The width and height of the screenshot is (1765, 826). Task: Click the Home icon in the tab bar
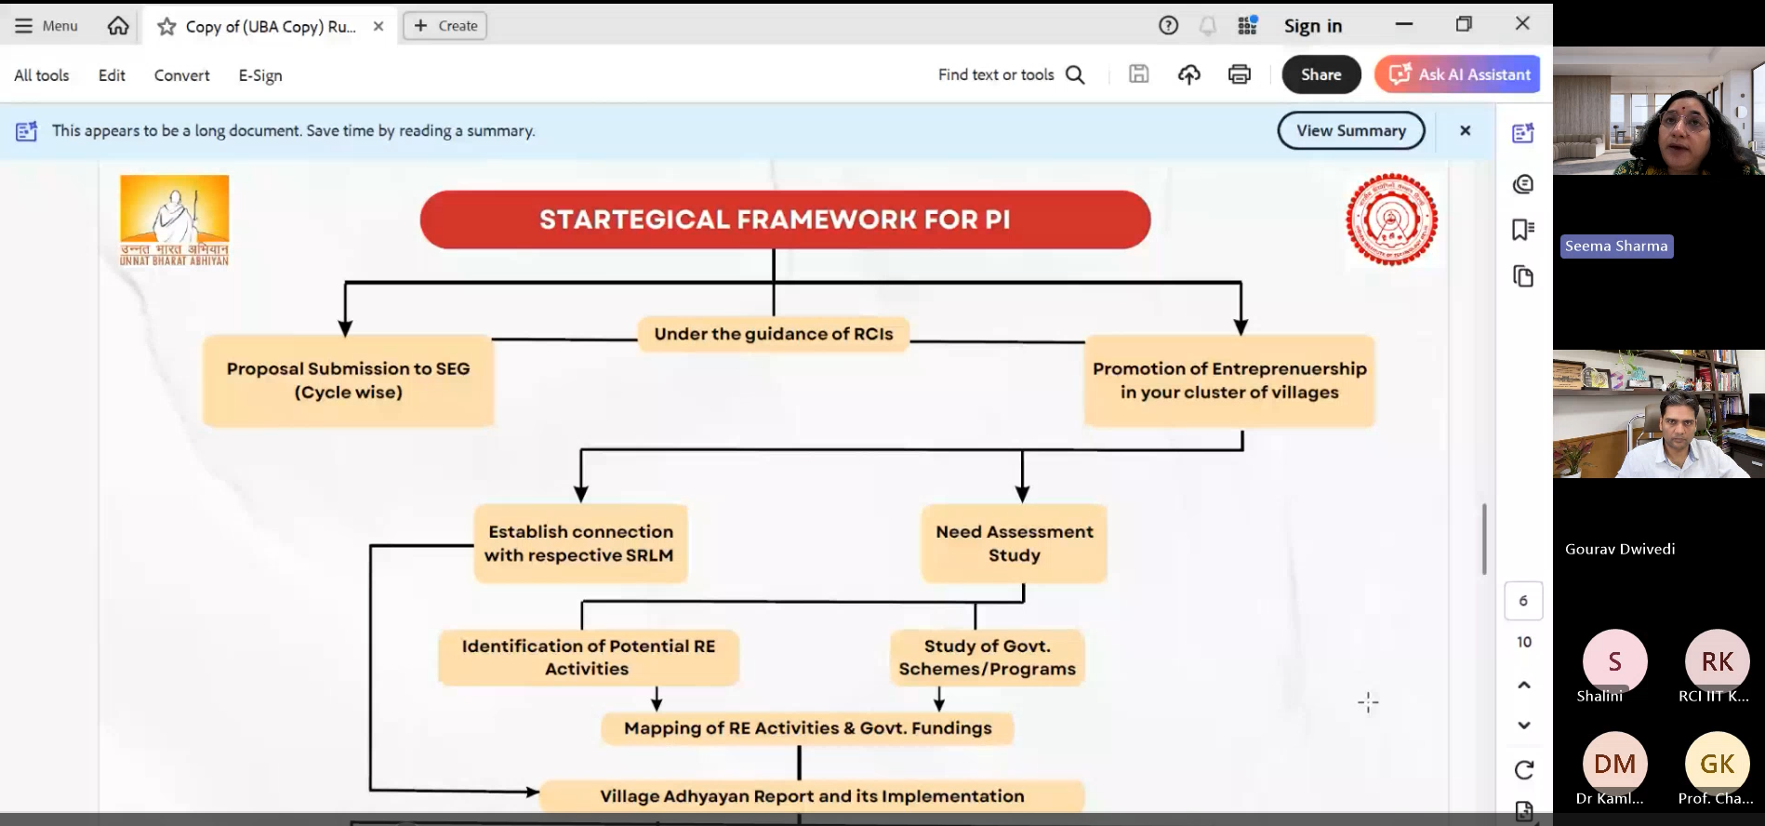coord(118,26)
